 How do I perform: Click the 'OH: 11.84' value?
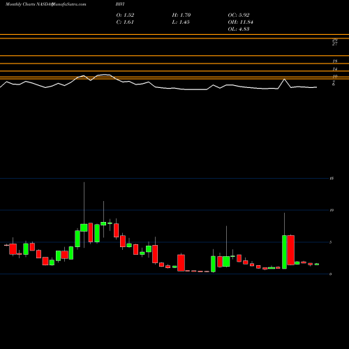[x=240, y=22]
